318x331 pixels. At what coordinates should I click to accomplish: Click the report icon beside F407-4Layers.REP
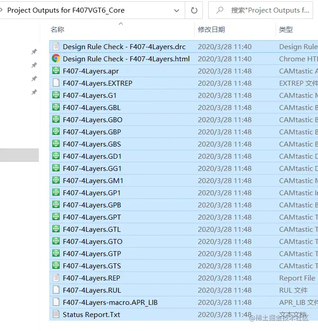[x=56, y=278]
